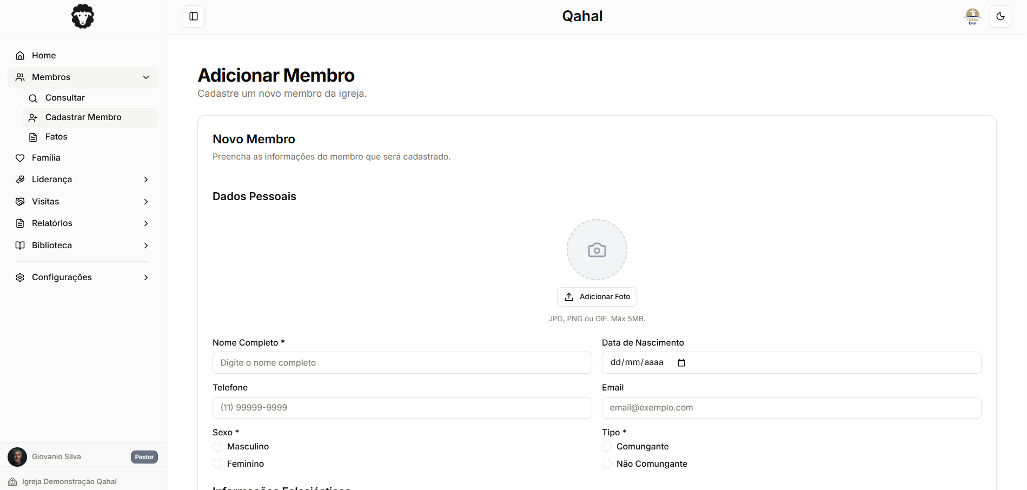Select the Não Comungante radio option
1027x490 pixels.
tap(607, 464)
